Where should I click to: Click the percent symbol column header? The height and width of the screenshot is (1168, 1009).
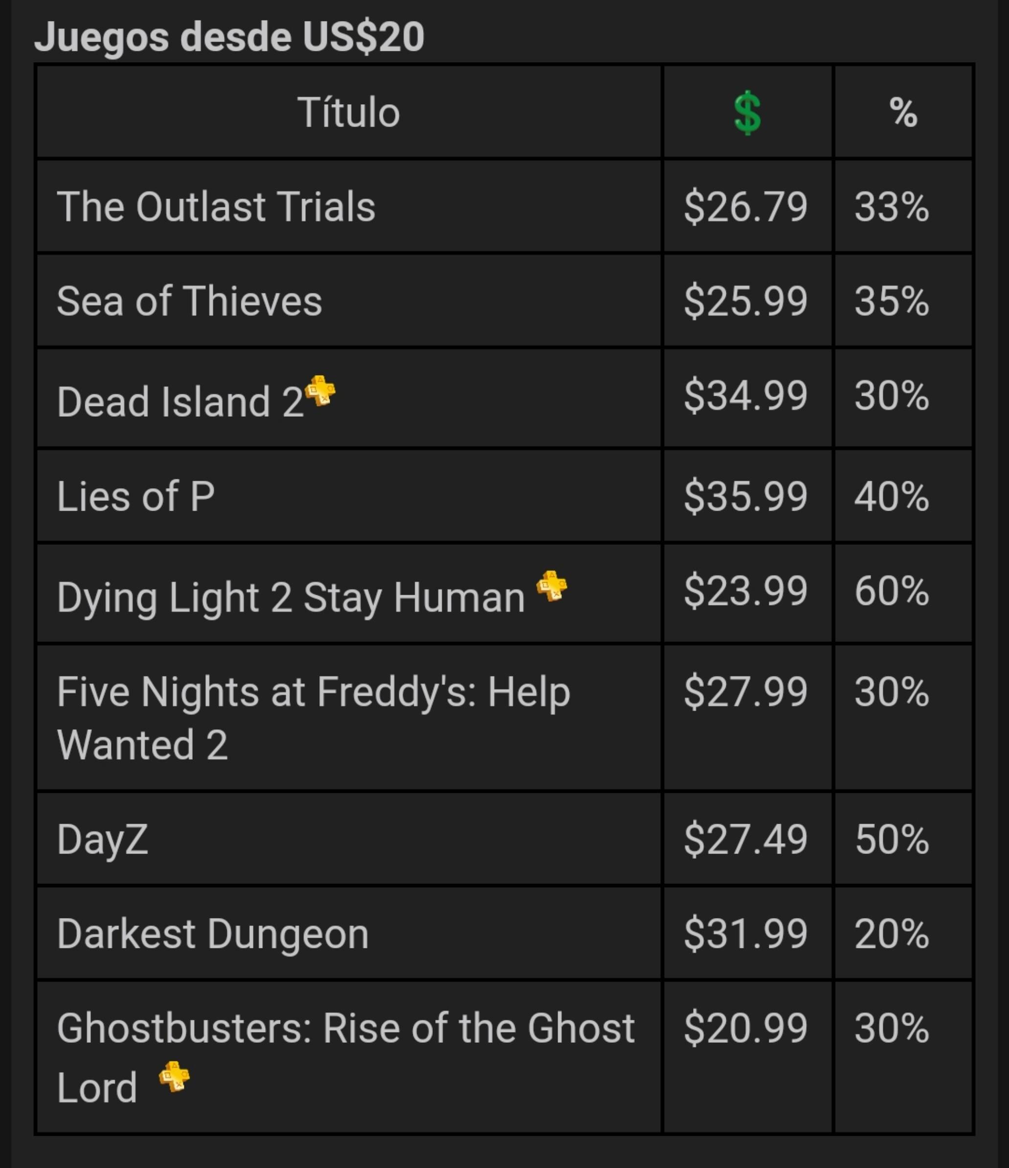pos(903,112)
